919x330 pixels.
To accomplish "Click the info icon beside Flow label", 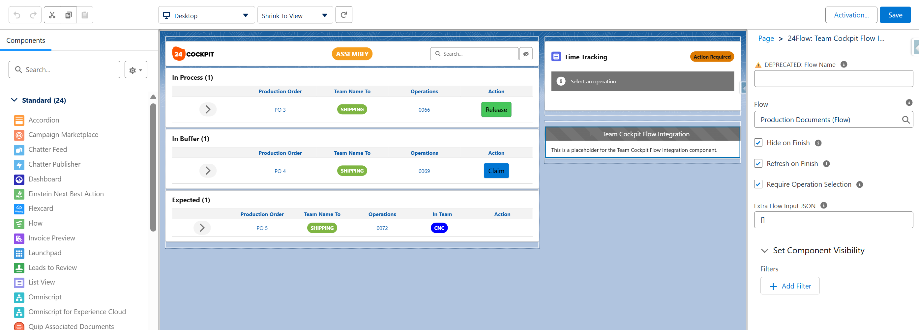I will pyautogui.click(x=909, y=103).
